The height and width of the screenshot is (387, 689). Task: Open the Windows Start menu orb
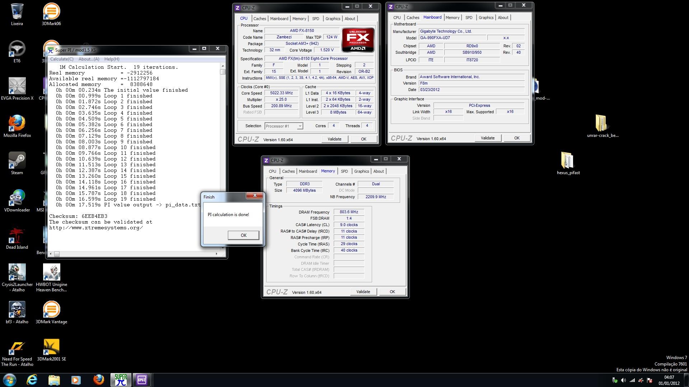coord(10,380)
